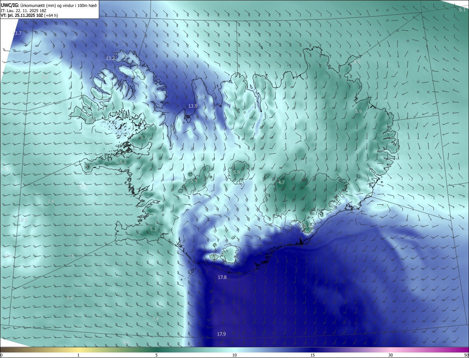Viewport: 469px width, 358px height.
Task: Click the 13.7 value label on the map
Action: (17, 33)
